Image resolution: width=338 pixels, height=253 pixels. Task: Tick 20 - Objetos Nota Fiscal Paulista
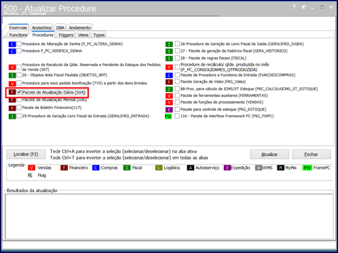19,75
